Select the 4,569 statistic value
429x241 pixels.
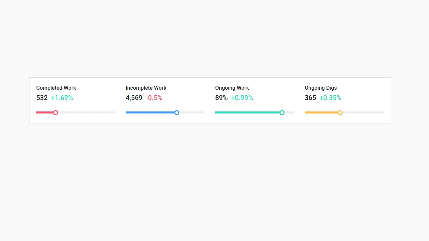[x=134, y=98]
